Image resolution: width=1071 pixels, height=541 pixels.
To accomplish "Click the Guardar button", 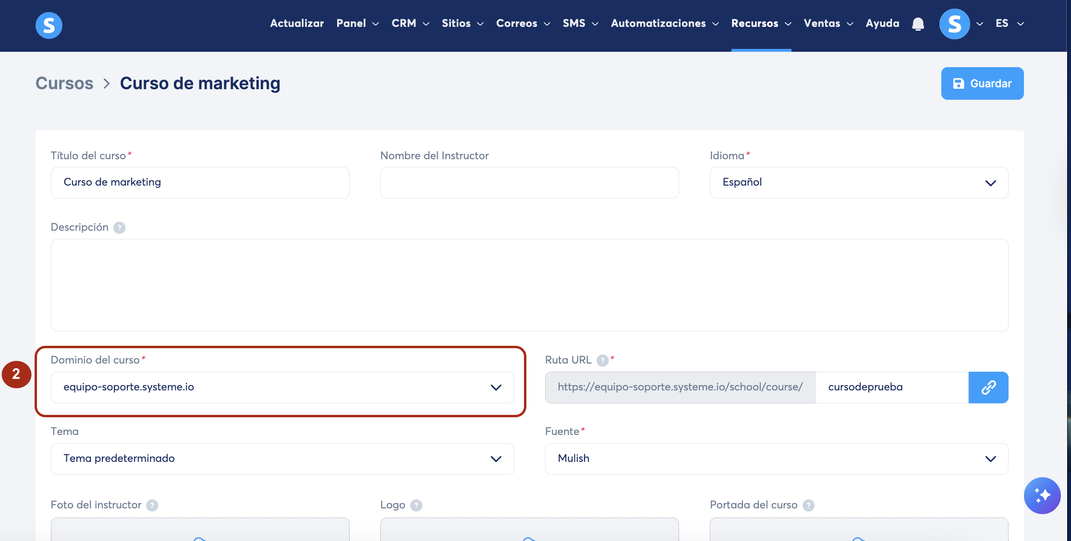I will pyautogui.click(x=982, y=83).
